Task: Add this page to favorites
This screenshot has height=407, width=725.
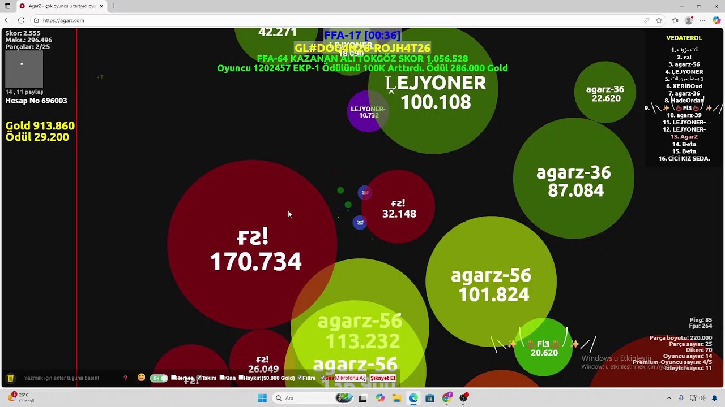Action: [659, 20]
